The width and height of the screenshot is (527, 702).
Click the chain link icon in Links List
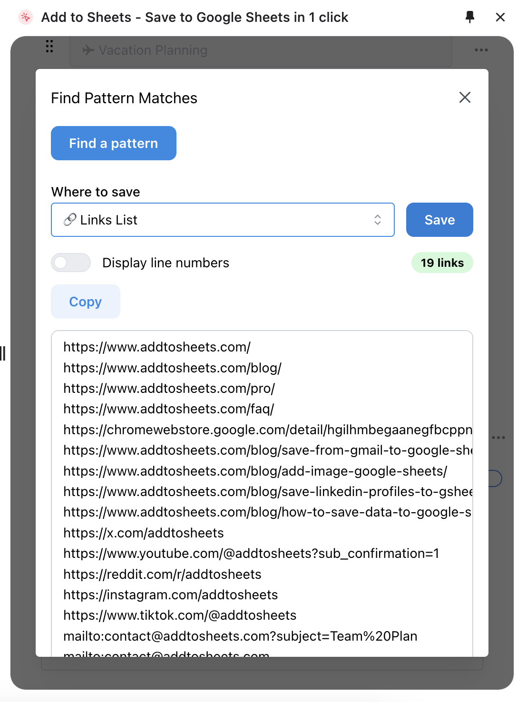pyautogui.click(x=69, y=220)
